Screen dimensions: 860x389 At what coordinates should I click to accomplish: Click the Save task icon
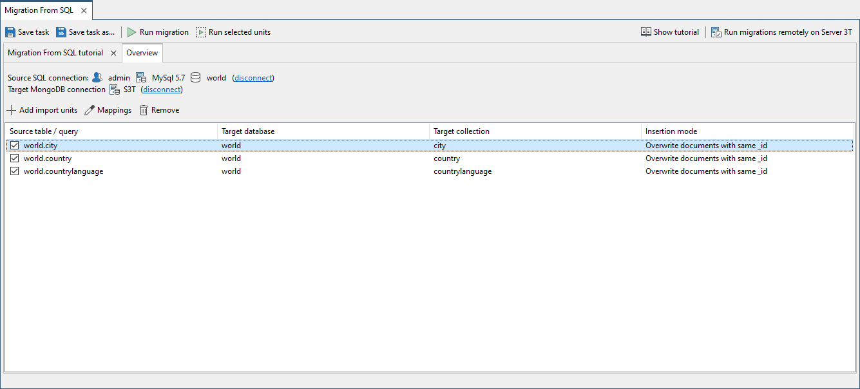pos(10,32)
